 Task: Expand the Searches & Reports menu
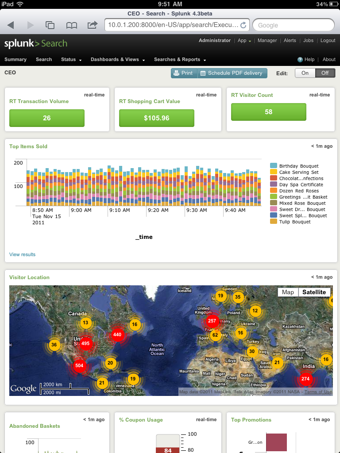tap(180, 60)
